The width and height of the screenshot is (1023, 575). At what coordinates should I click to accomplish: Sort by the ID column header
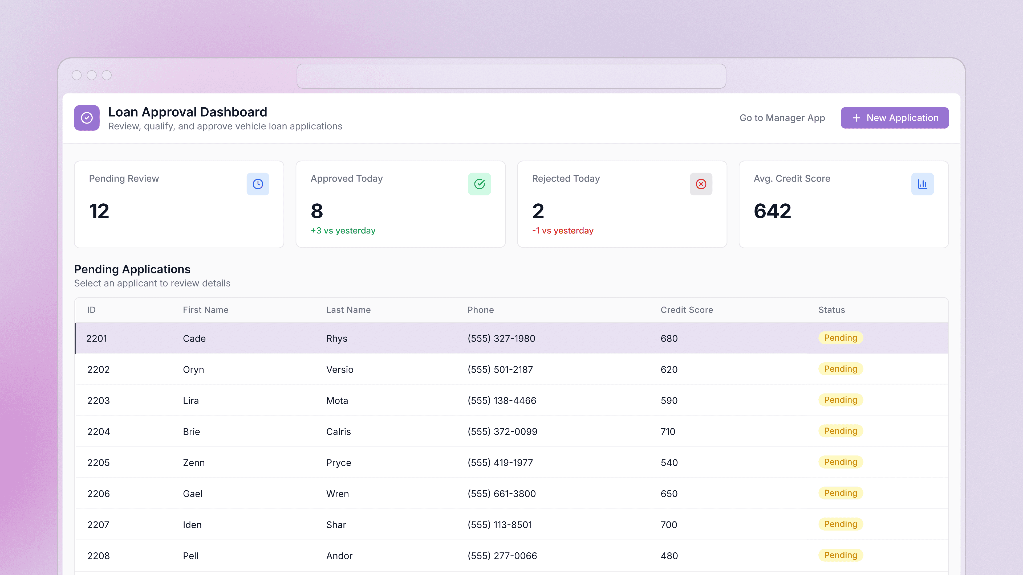(x=91, y=310)
